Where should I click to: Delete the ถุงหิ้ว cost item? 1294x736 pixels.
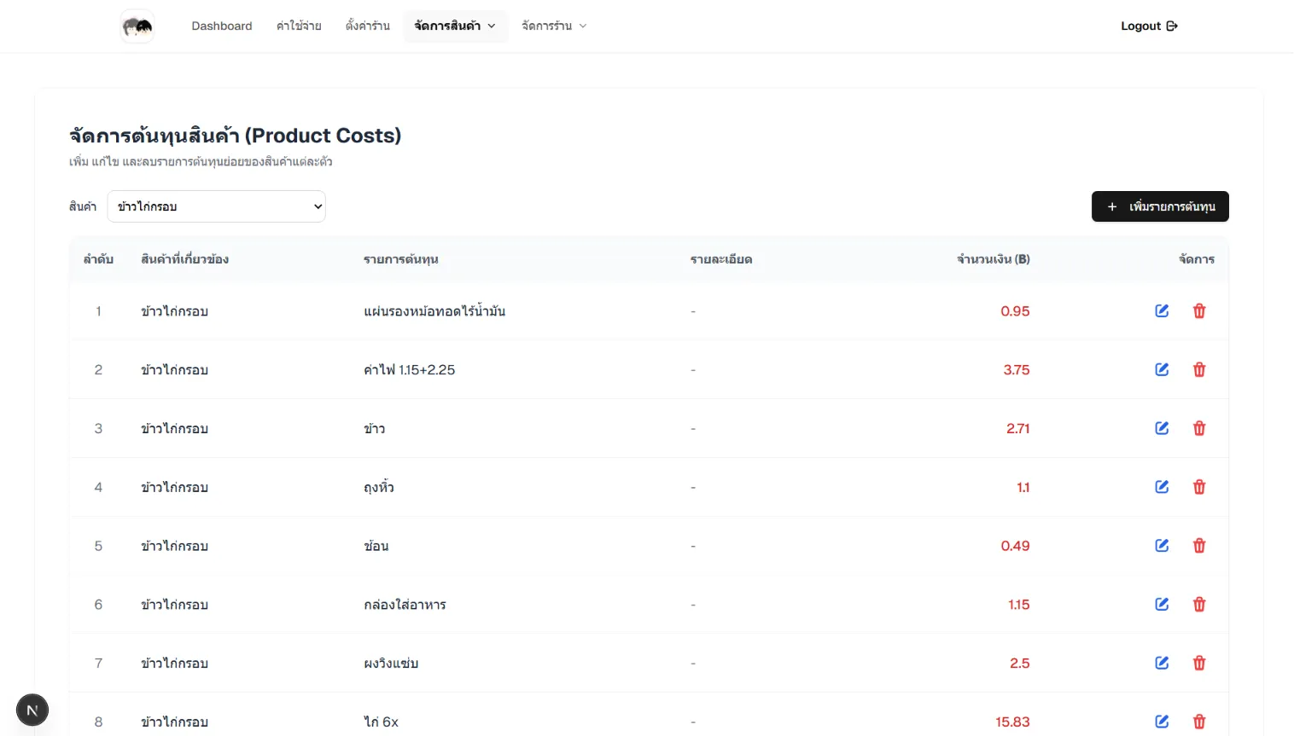tap(1199, 487)
